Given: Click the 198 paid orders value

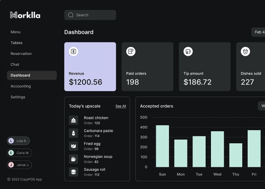Looking at the screenshot, I should click(132, 82).
